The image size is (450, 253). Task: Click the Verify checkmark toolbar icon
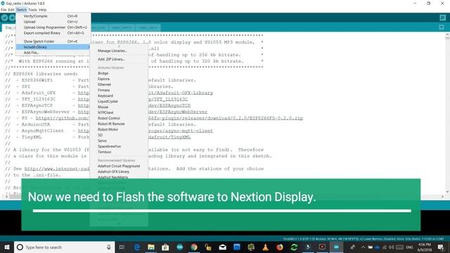4,18
